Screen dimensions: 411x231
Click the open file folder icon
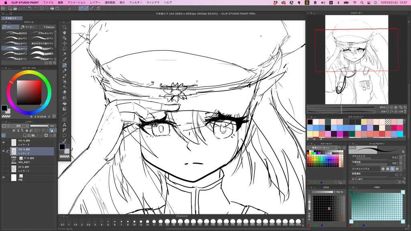point(15,8)
